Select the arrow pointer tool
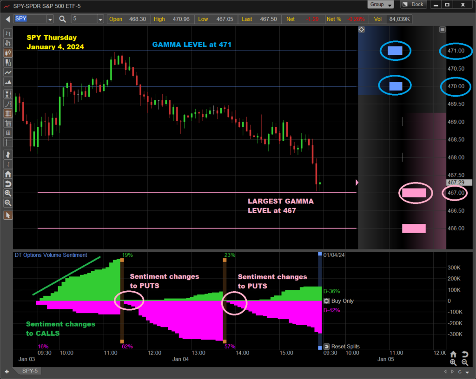The image size is (476, 379). click(8, 215)
